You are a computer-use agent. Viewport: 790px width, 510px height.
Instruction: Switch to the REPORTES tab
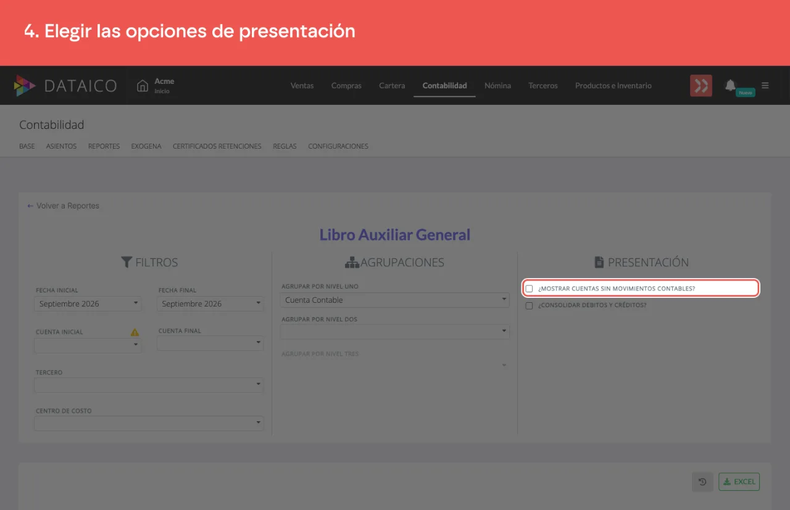point(104,146)
